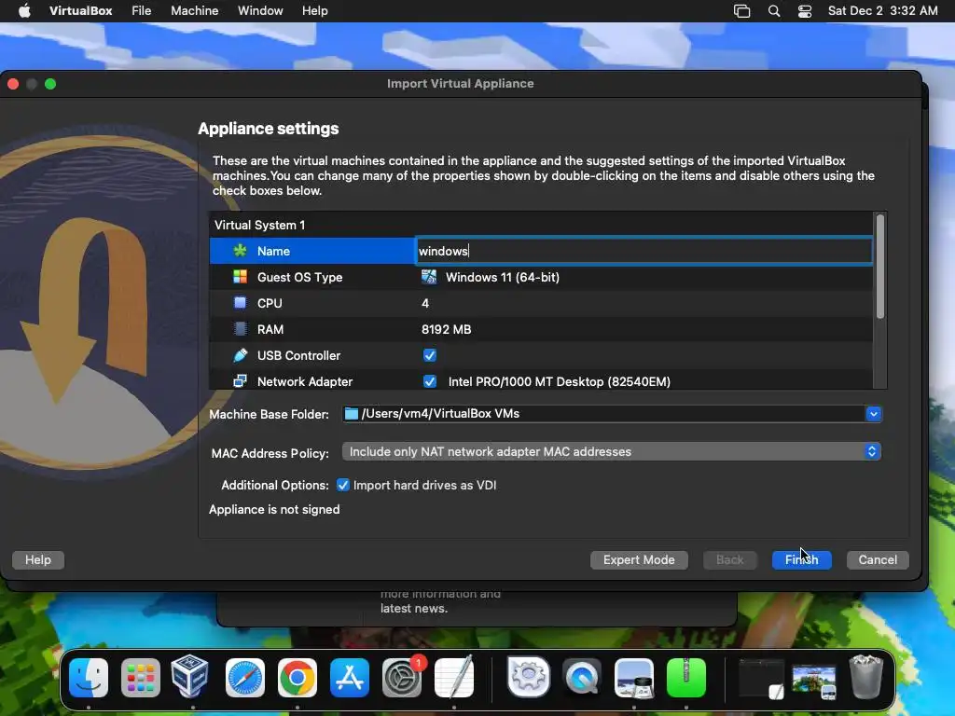Select the Guest OS Type row label
The image size is (955, 716).
coord(299,277)
